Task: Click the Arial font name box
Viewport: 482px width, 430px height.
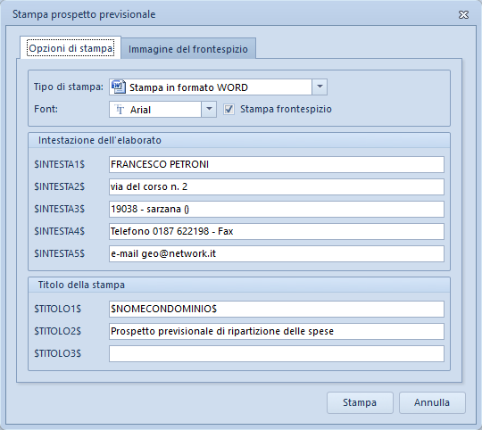Action: click(155, 110)
